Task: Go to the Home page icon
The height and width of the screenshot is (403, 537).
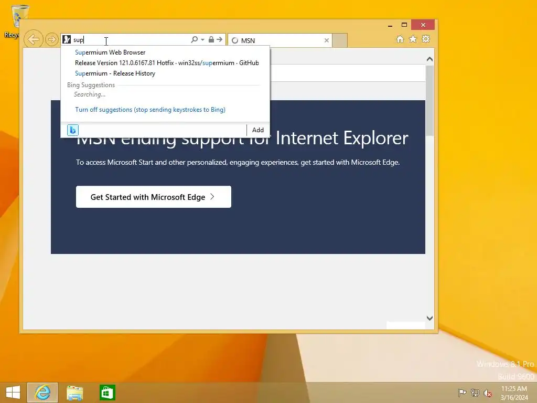Action: tap(400, 39)
